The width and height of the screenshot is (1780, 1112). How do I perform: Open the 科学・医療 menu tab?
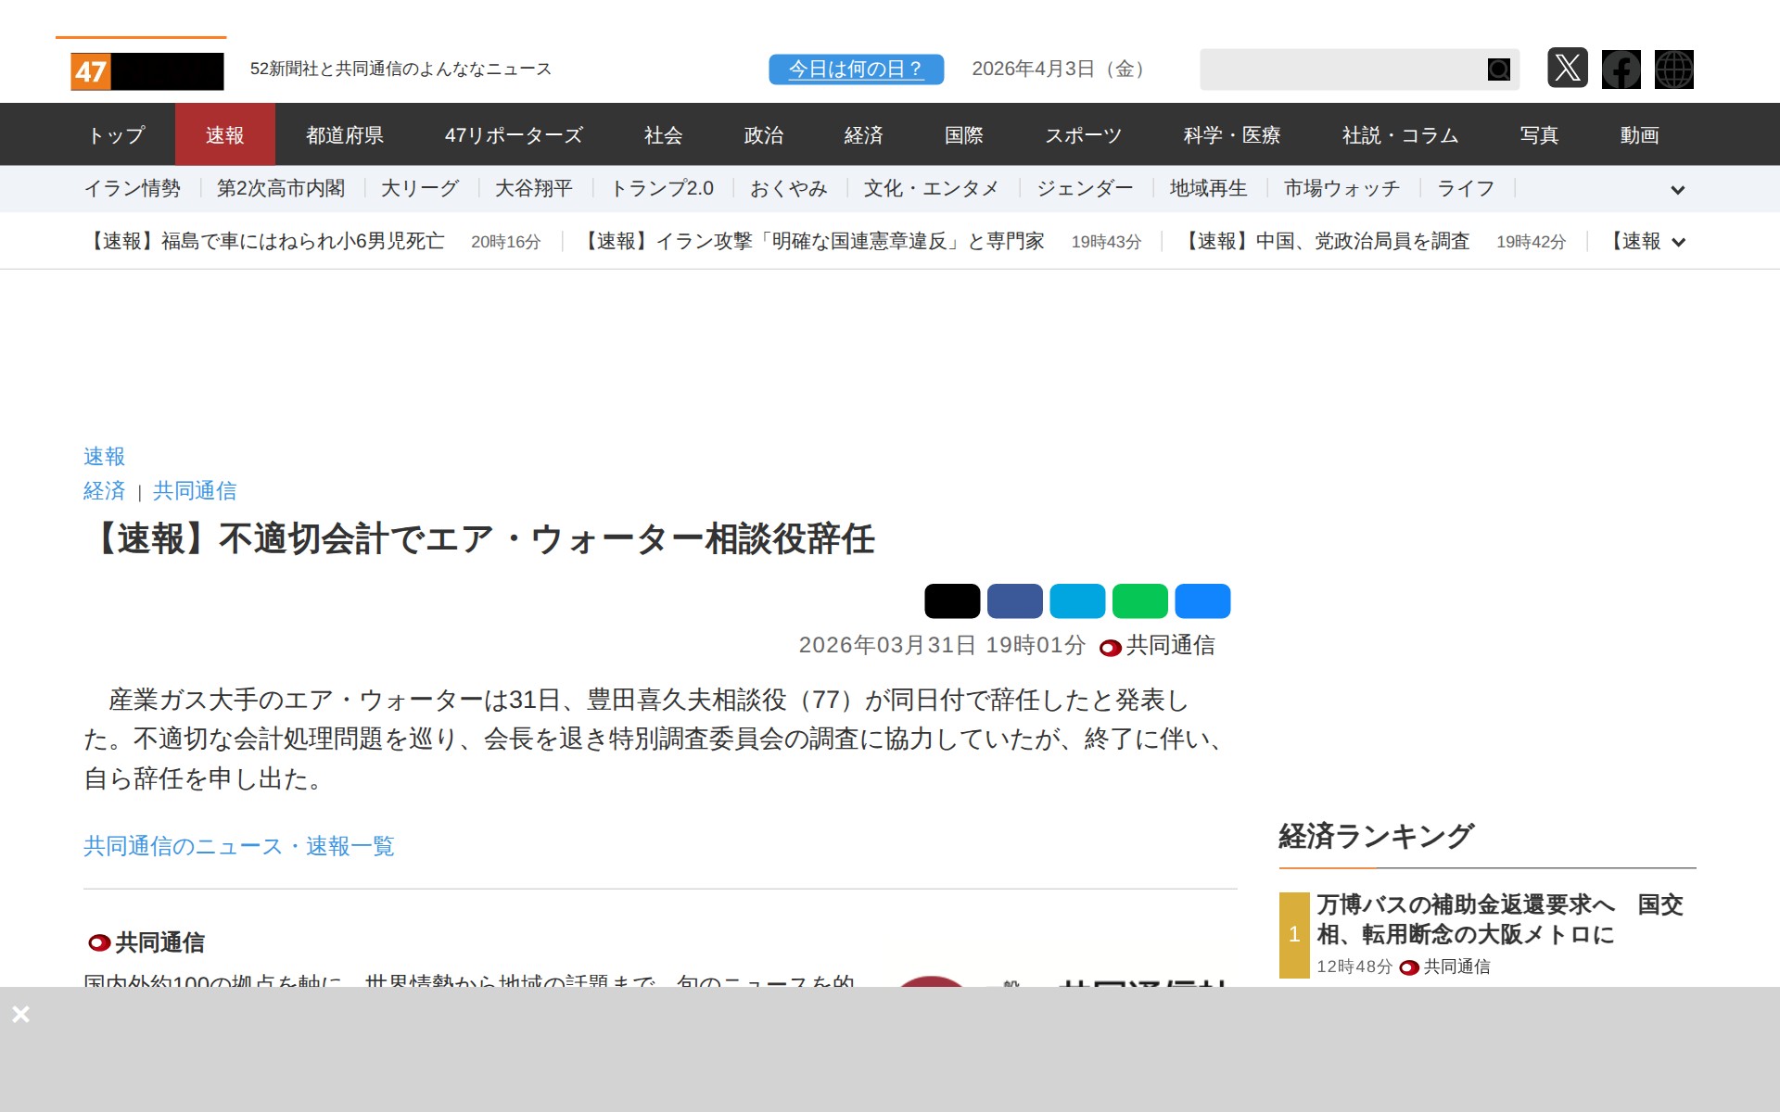click(1231, 135)
